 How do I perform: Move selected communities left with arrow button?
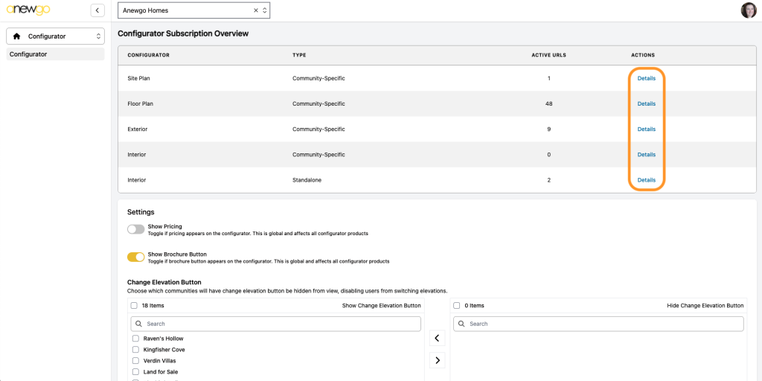(x=437, y=338)
